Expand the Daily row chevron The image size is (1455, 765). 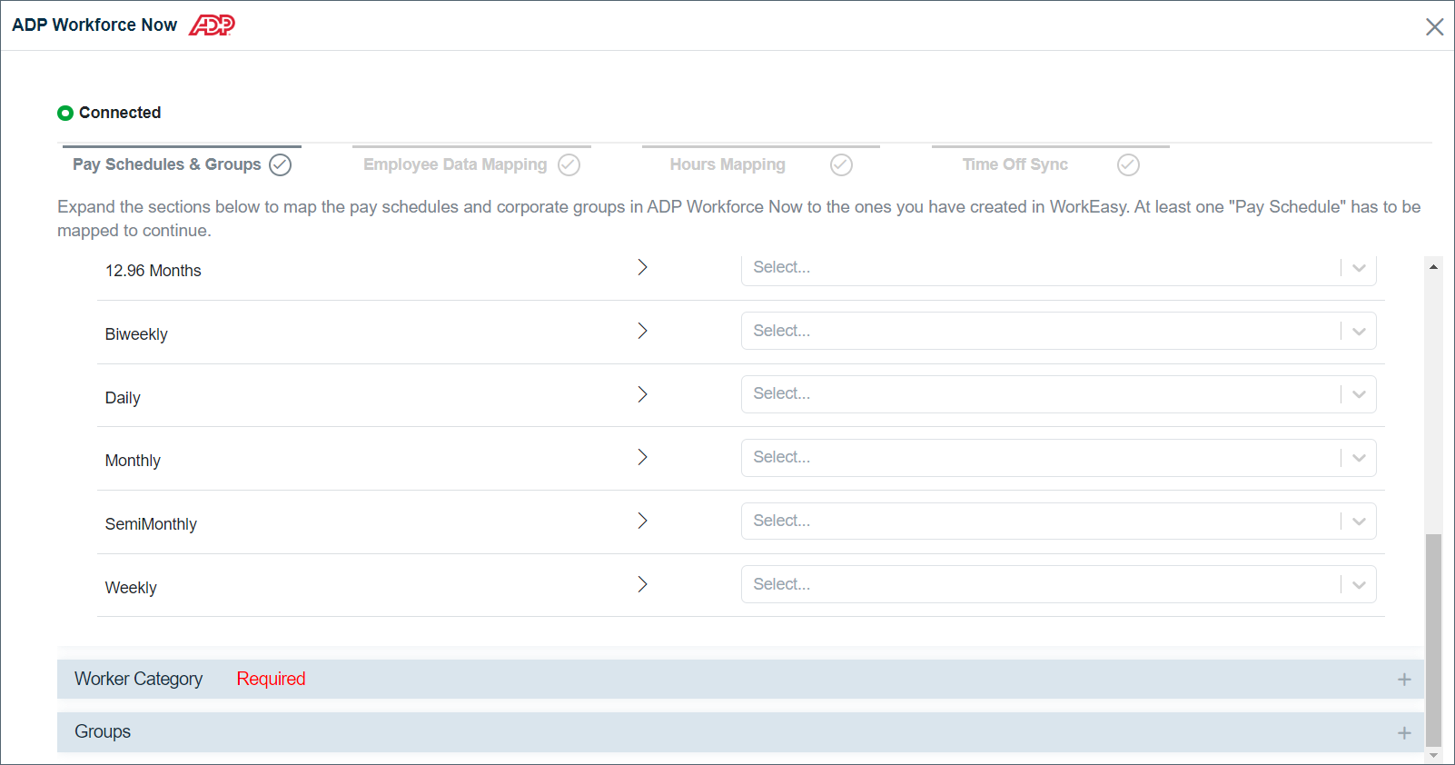[642, 394]
